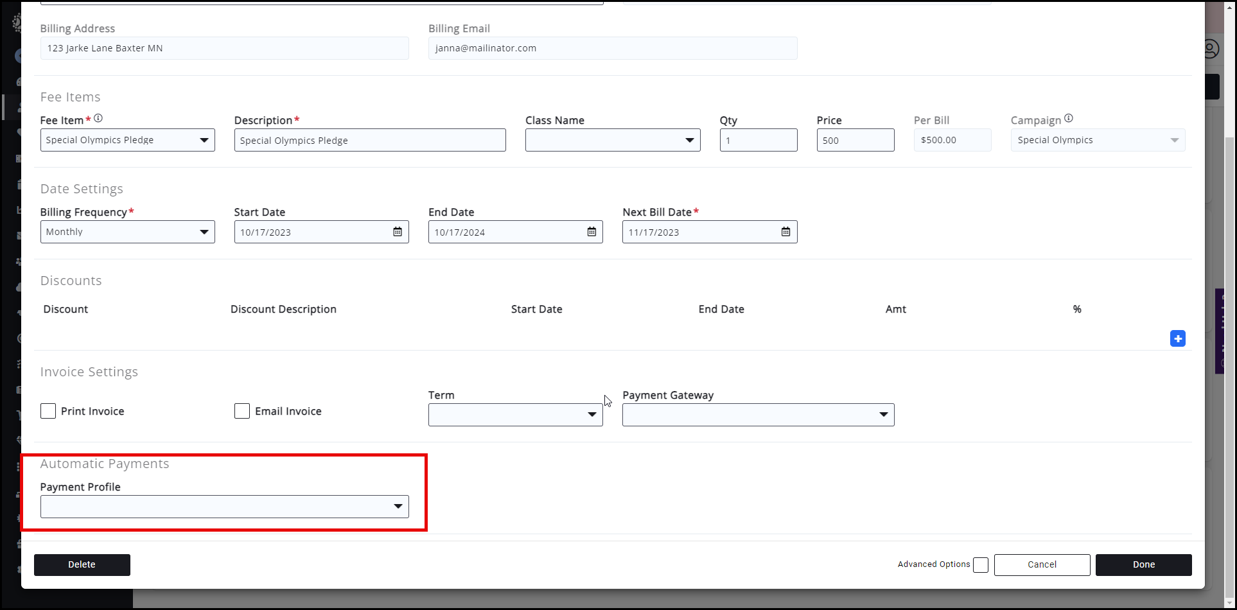
Task: Click the Price input field
Action: point(855,140)
